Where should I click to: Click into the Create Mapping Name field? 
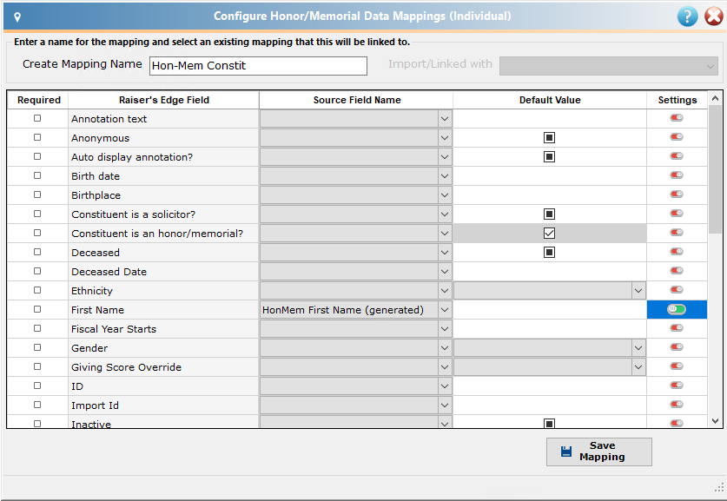[258, 66]
